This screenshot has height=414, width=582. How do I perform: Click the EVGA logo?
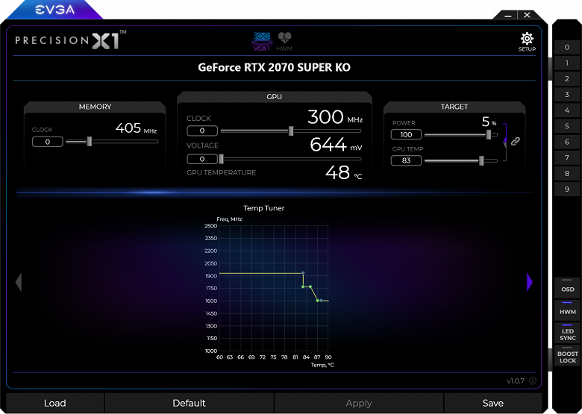click(x=54, y=10)
